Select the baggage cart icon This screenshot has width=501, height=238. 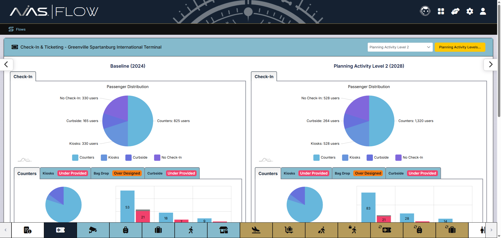click(289, 230)
